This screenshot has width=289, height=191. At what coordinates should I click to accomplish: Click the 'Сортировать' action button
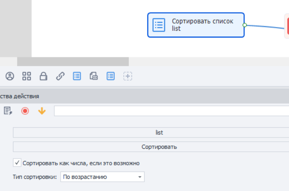pos(151,147)
